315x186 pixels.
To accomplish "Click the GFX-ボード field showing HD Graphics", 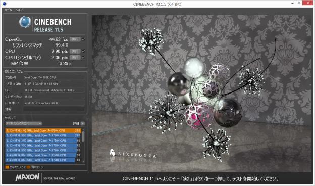I will 54,103.
